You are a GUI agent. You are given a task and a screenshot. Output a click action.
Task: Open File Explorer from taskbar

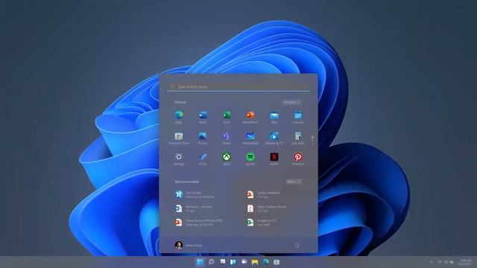click(x=255, y=262)
